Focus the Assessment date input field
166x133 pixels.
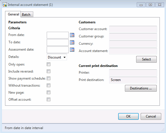58,50
